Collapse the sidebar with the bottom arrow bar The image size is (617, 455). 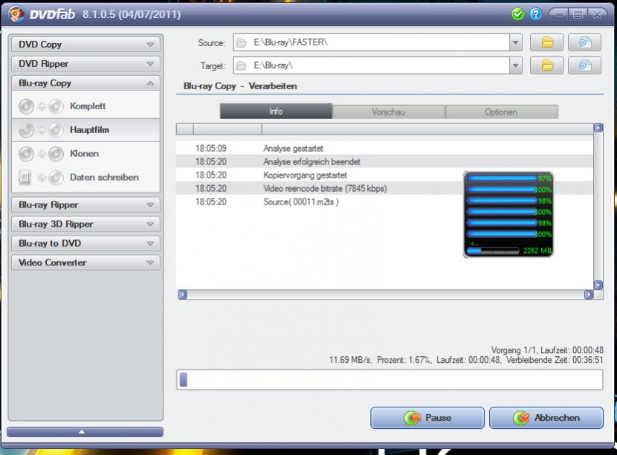(85, 432)
